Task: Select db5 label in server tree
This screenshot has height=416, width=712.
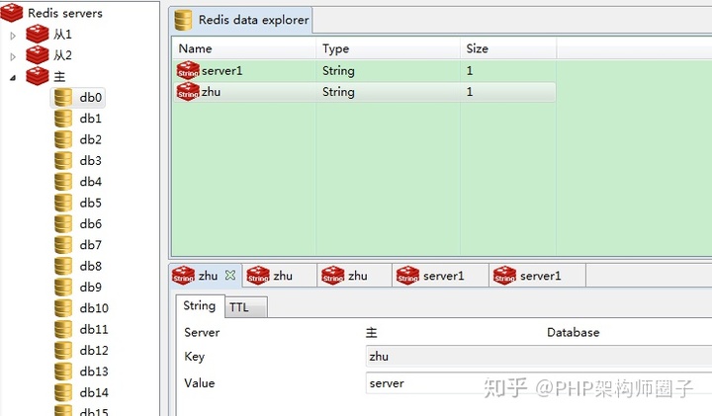Action: (90, 203)
